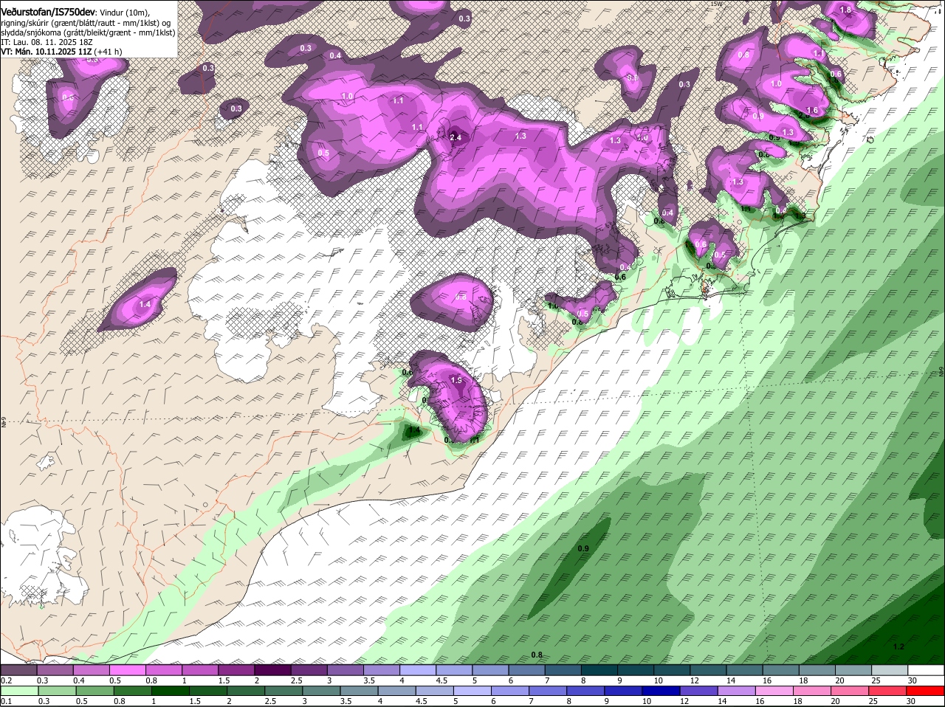Click the Veðurstofan/IS750dev title text
This screenshot has height=707, width=945.
click(x=48, y=12)
